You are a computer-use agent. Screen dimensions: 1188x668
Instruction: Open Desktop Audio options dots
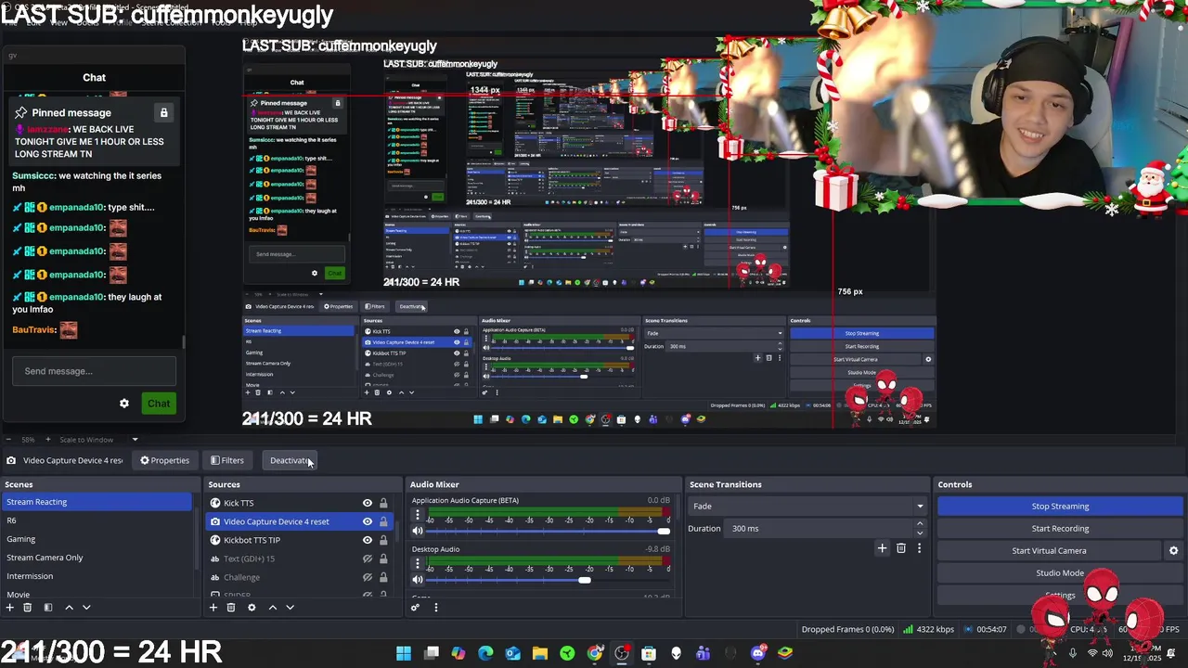[417, 564]
